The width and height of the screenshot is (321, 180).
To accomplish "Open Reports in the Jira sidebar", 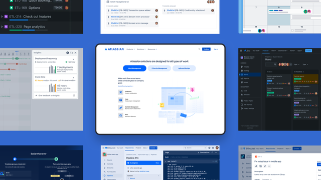I will tap(245, 78).
